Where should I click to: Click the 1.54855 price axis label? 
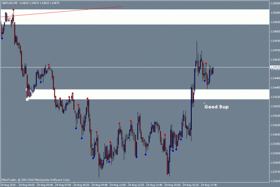(275, 32)
